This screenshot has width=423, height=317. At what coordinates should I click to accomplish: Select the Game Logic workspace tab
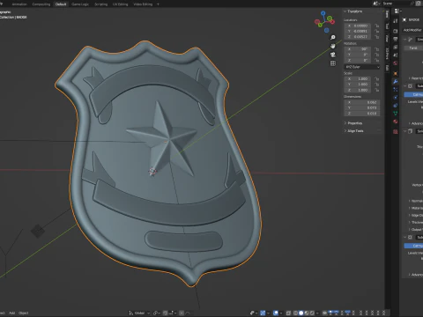point(80,4)
